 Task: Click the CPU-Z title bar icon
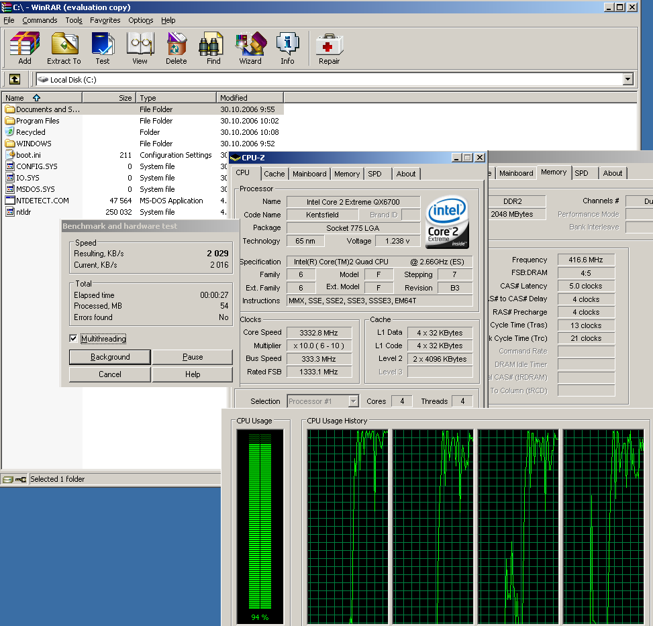(x=236, y=158)
